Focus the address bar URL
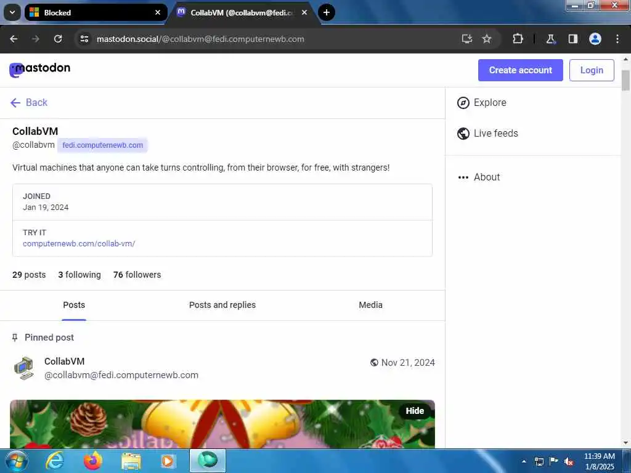631x473 pixels. (x=200, y=39)
